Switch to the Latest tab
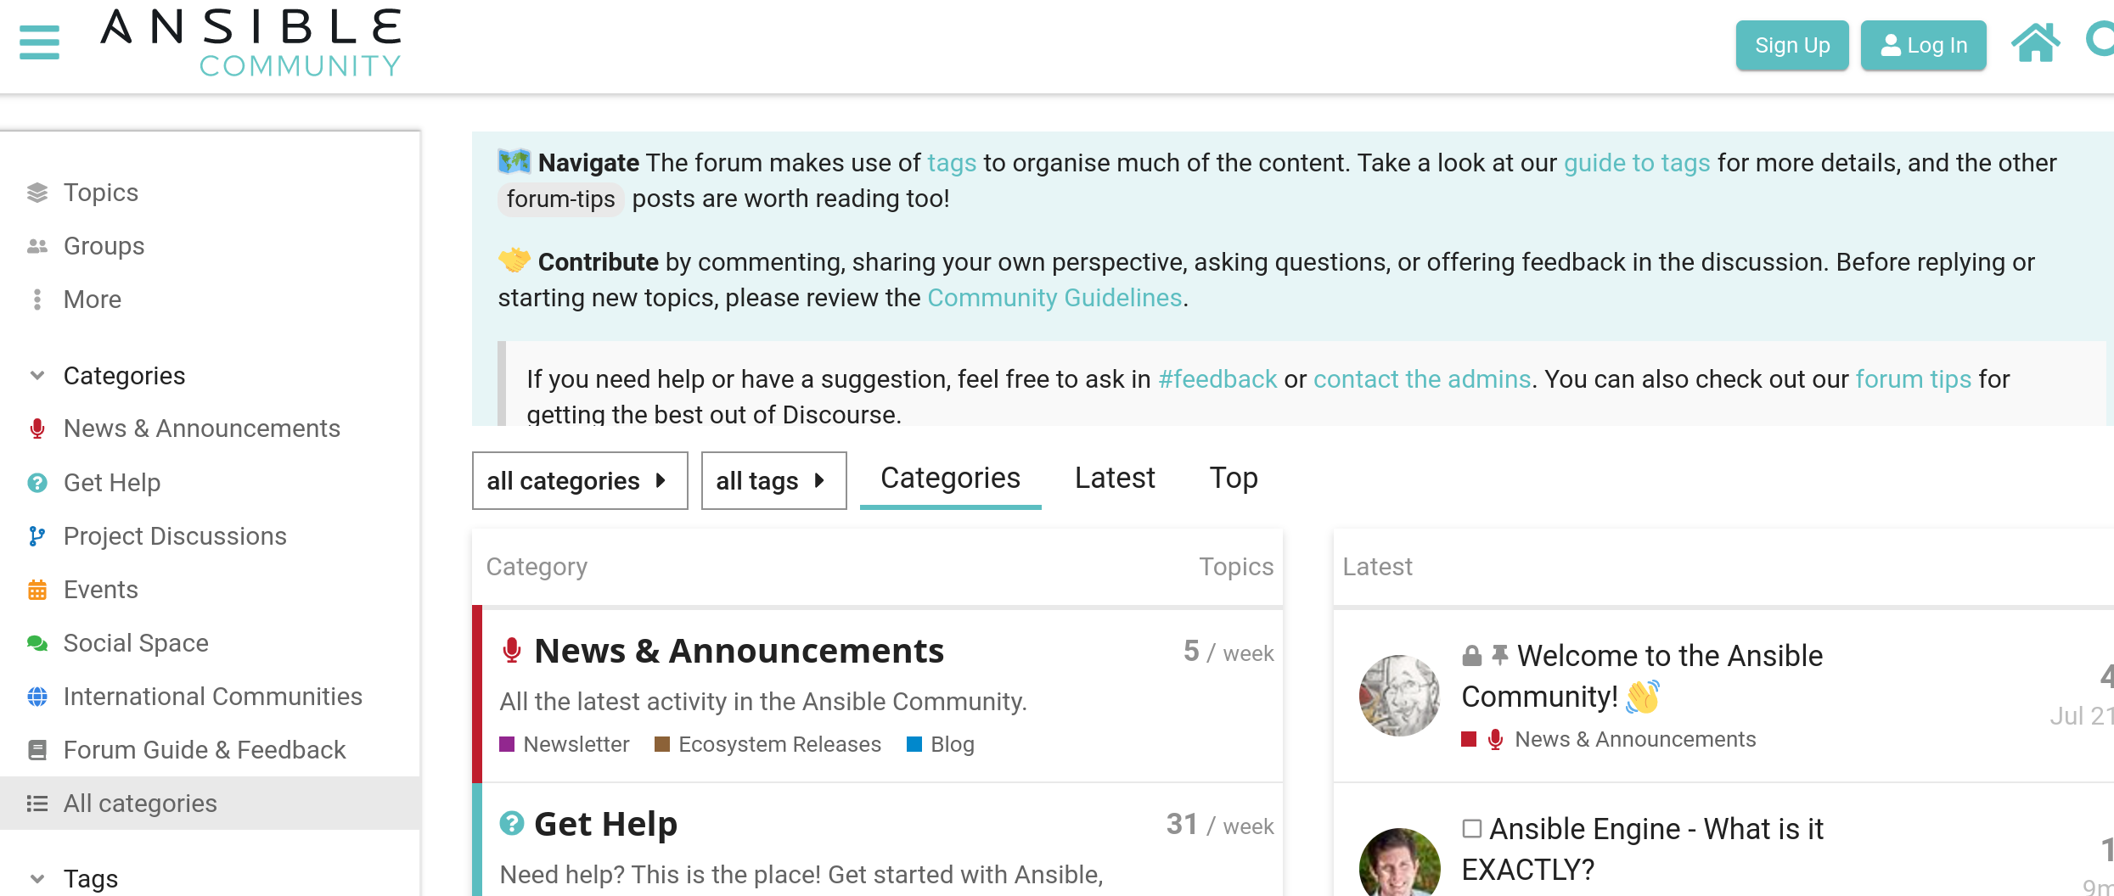 click(x=1114, y=478)
